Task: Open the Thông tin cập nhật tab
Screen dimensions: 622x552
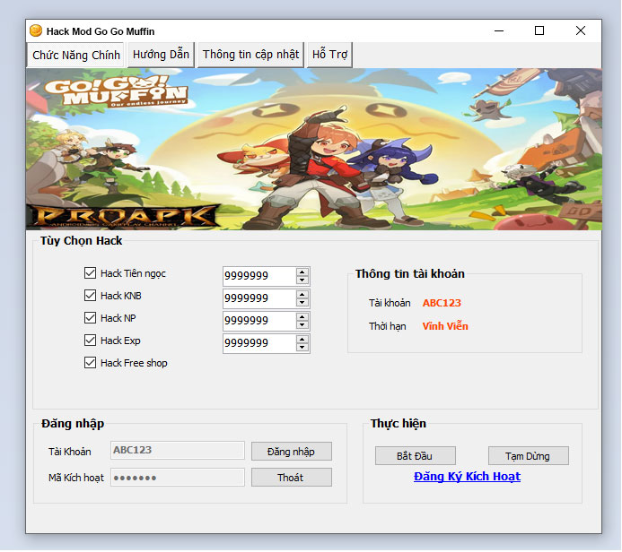Action: pos(250,55)
